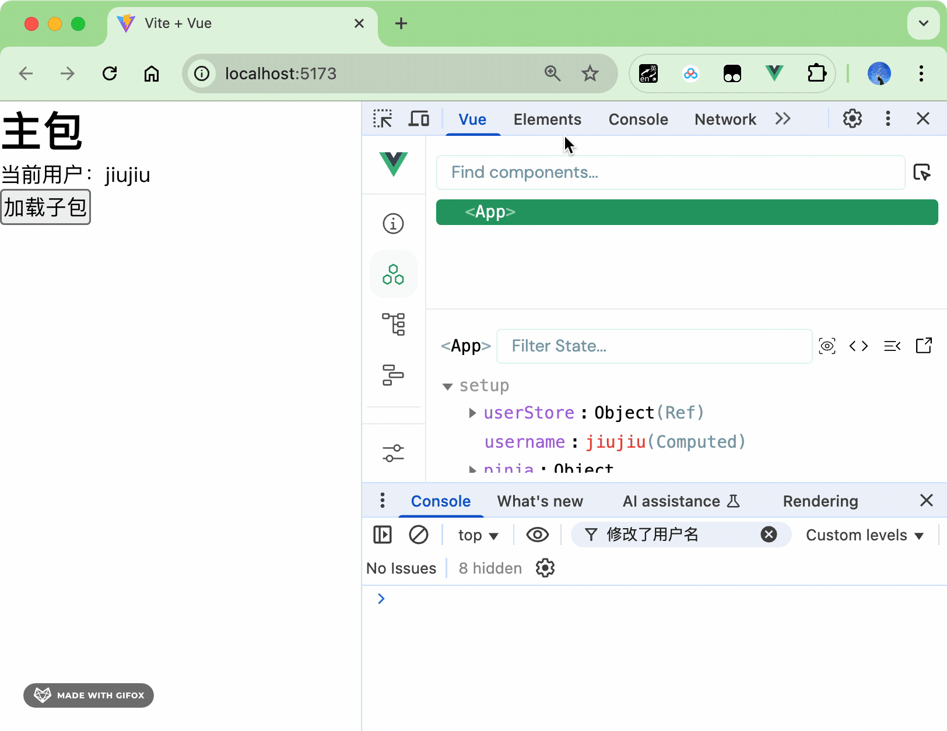Reload the current page

click(110, 73)
